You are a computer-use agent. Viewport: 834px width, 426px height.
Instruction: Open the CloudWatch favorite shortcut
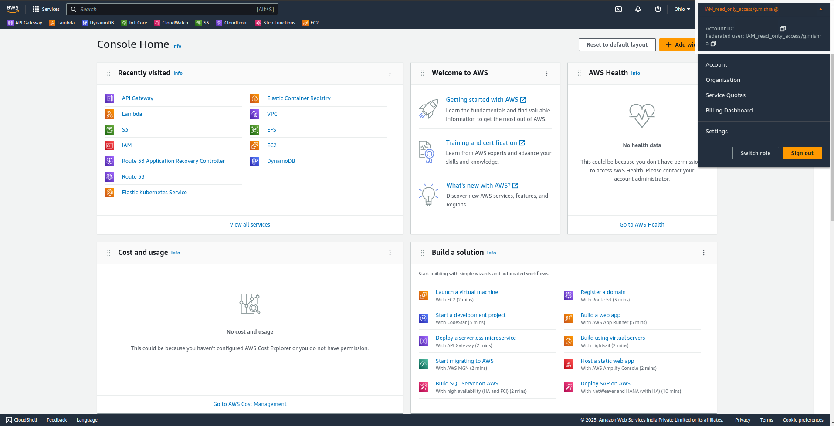(171, 23)
